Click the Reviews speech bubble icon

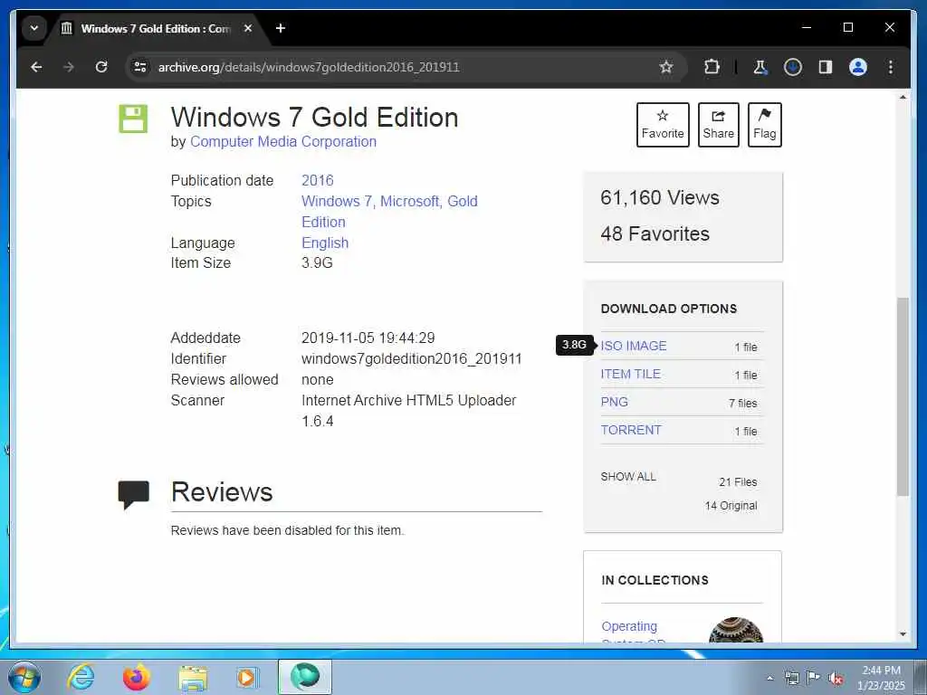(x=134, y=495)
